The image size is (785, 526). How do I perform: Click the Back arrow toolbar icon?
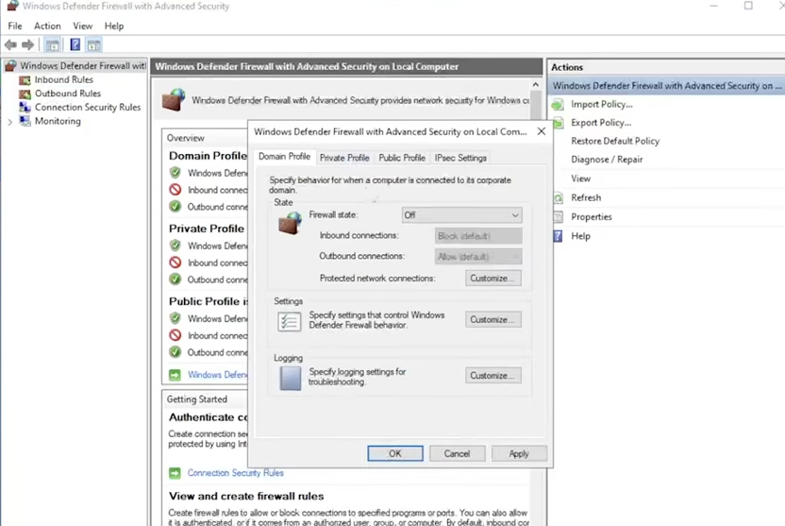(x=10, y=45)
